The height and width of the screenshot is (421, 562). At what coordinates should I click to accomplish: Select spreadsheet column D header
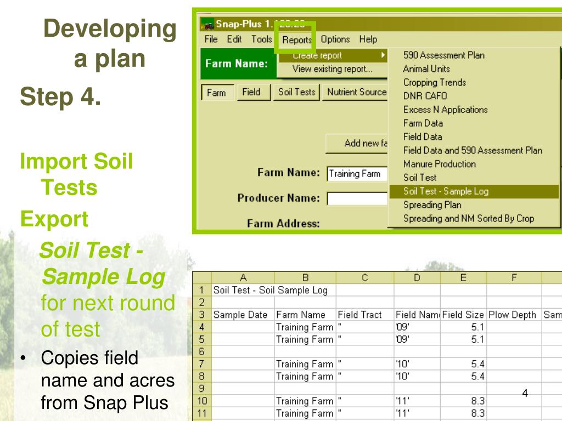click(417, 277)
